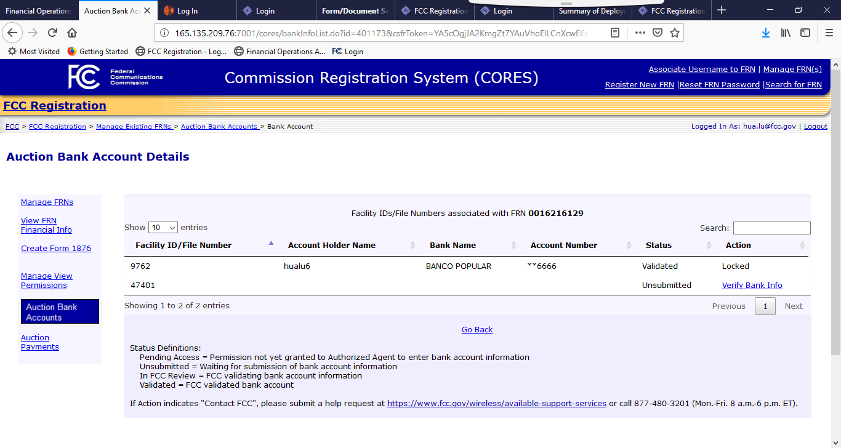The width and height of the screenshot is (841, 448).
Task: Switch to Form/Document Se tab
Action: (x=355, y=11)
